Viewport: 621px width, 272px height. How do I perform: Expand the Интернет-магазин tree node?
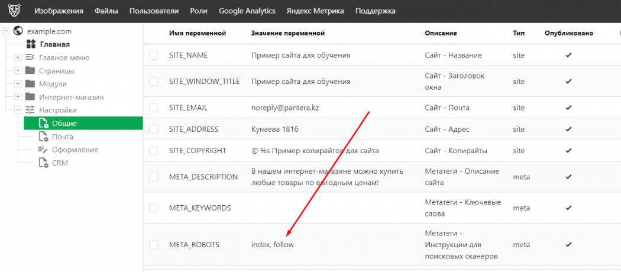tap(18, 97)
